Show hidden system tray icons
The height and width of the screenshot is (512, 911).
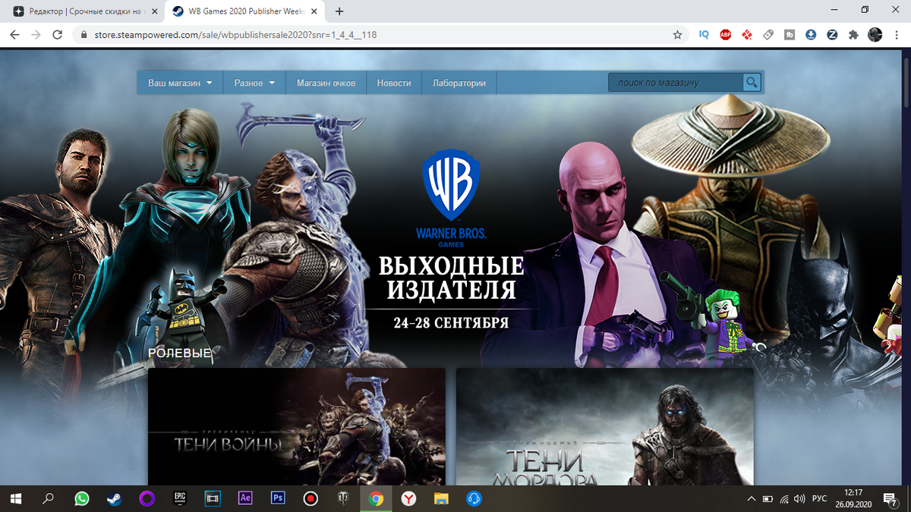[752, 498]
